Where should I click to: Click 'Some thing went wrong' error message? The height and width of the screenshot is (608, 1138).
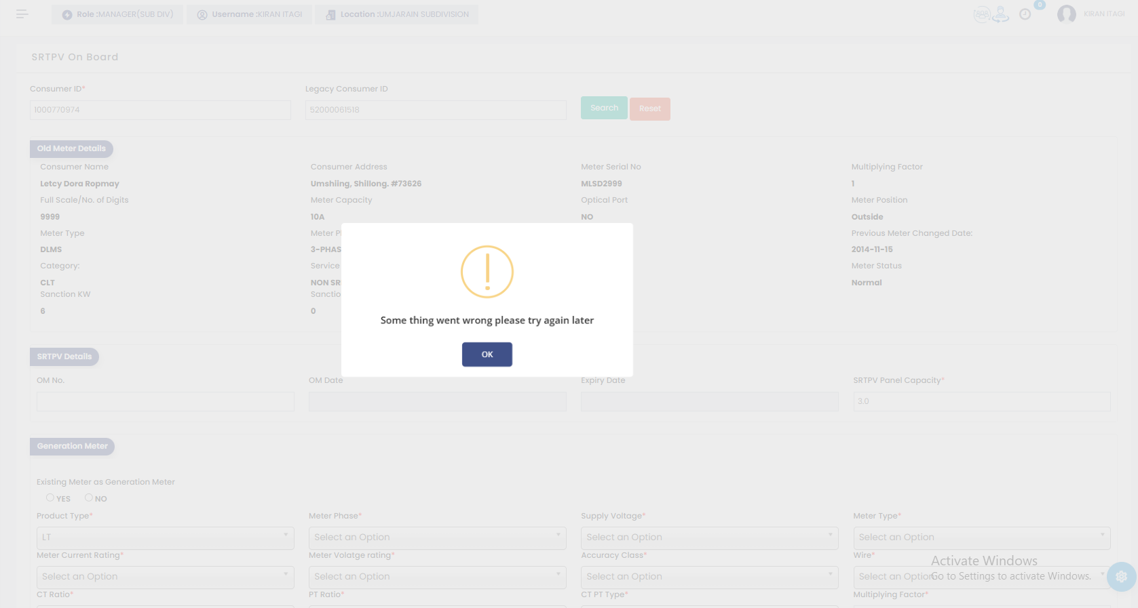(487, 320)
